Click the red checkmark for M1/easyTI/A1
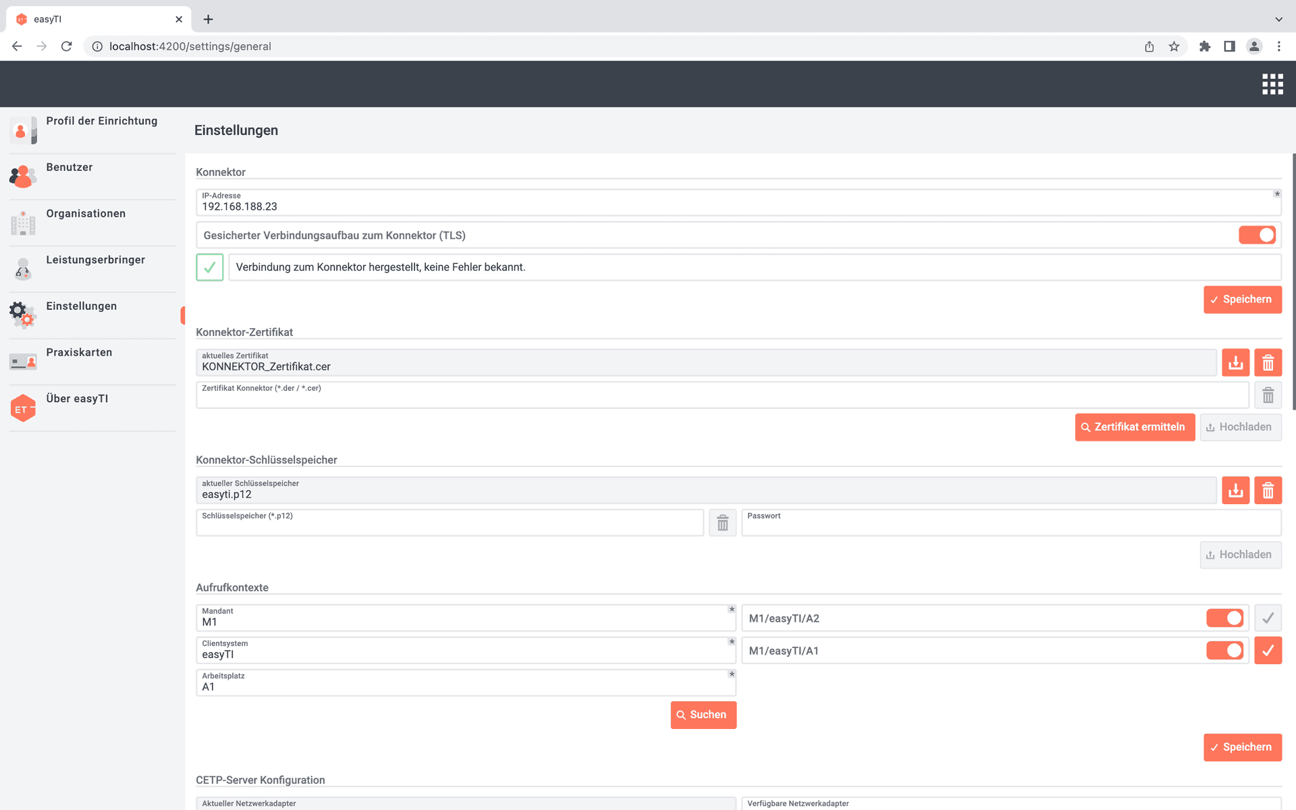This screenshot has width=1296, height=810. pyautogui.click(x=1268, y=651)
